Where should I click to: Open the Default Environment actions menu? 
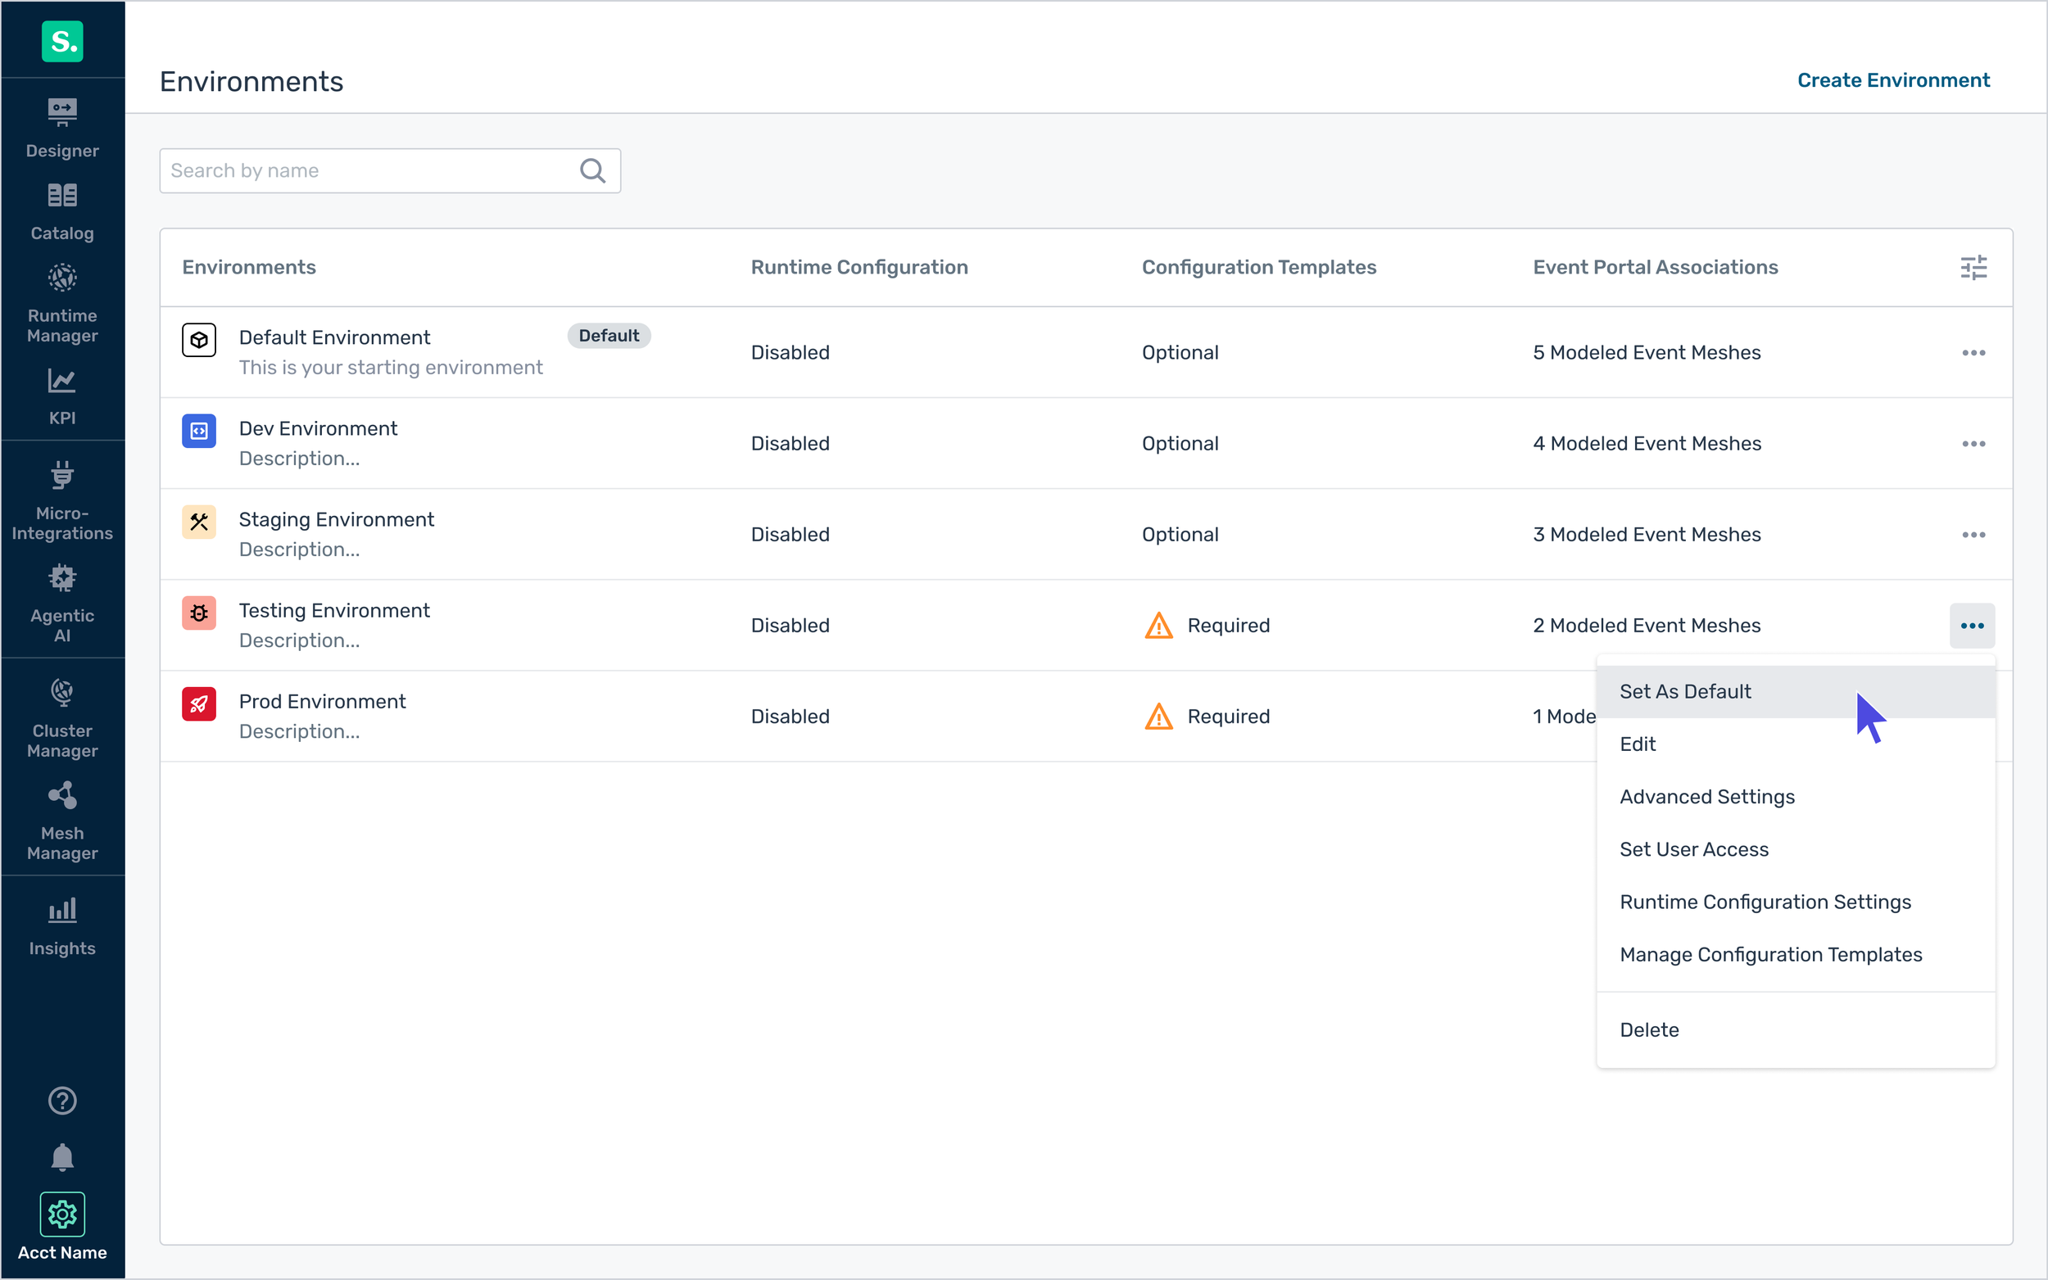click(x=1974, y=352)
